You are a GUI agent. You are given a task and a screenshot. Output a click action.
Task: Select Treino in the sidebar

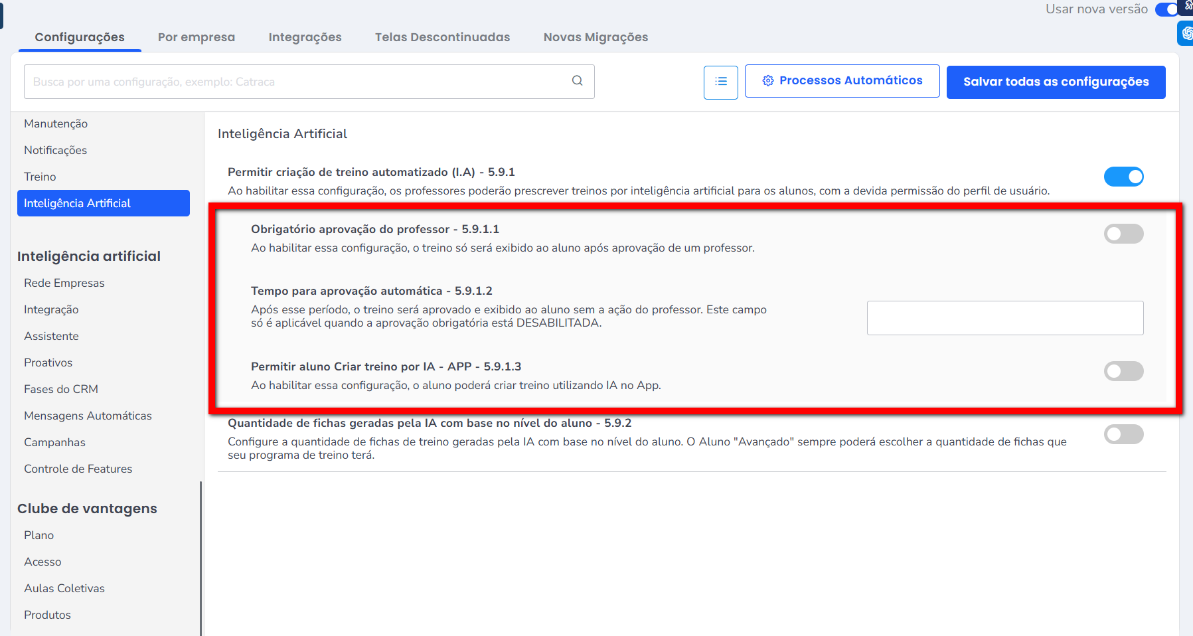click(x=40, y=177)
